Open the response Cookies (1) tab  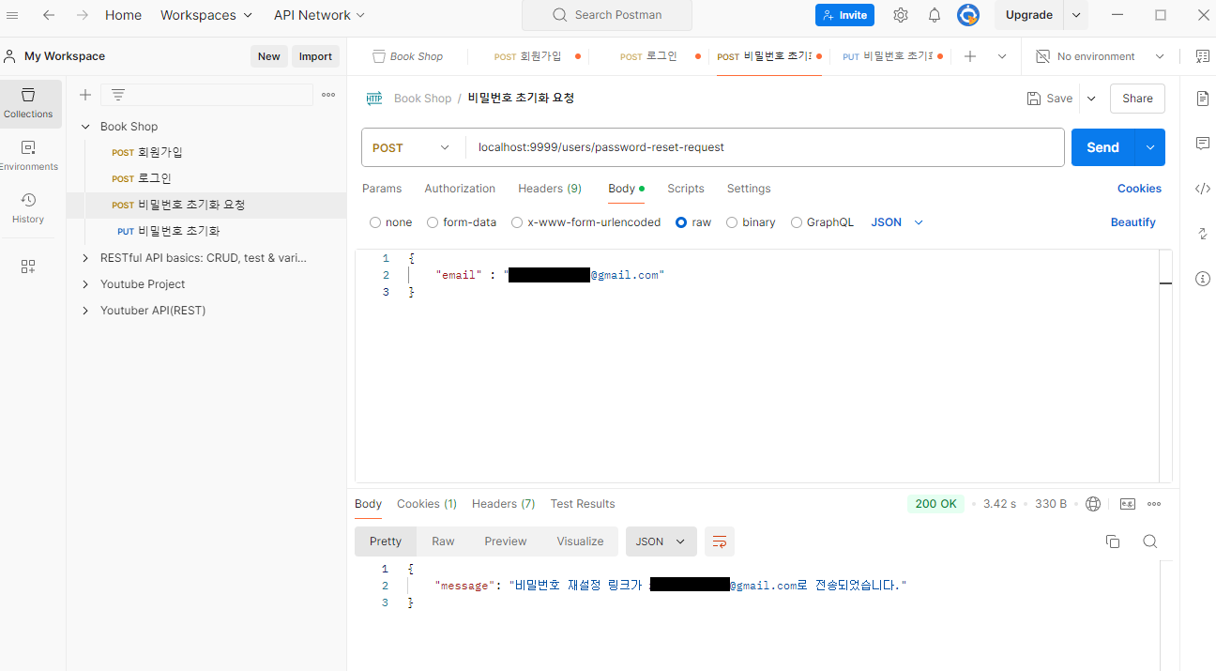[427, 504]
